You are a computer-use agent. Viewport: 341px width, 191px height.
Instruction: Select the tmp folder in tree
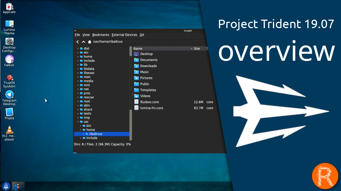[x=87, y=118]
